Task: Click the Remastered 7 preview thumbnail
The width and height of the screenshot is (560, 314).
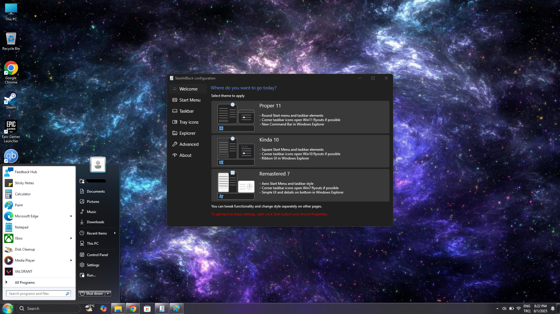Action: [236, 185]
